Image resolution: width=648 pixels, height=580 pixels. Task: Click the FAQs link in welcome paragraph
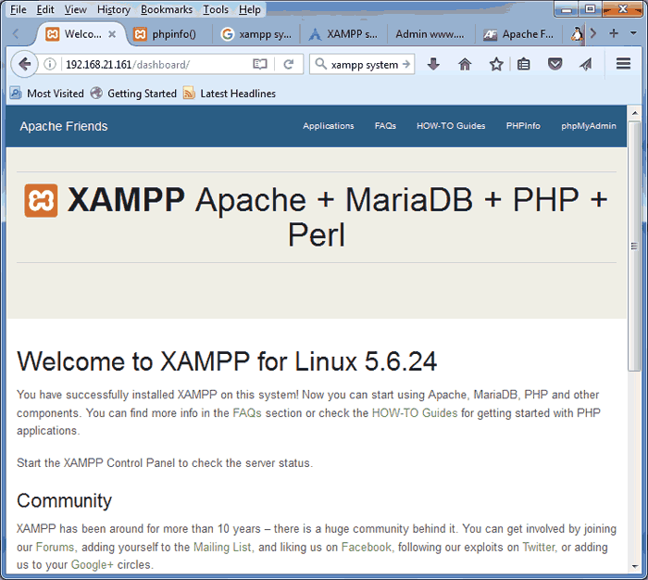(247, 413)
